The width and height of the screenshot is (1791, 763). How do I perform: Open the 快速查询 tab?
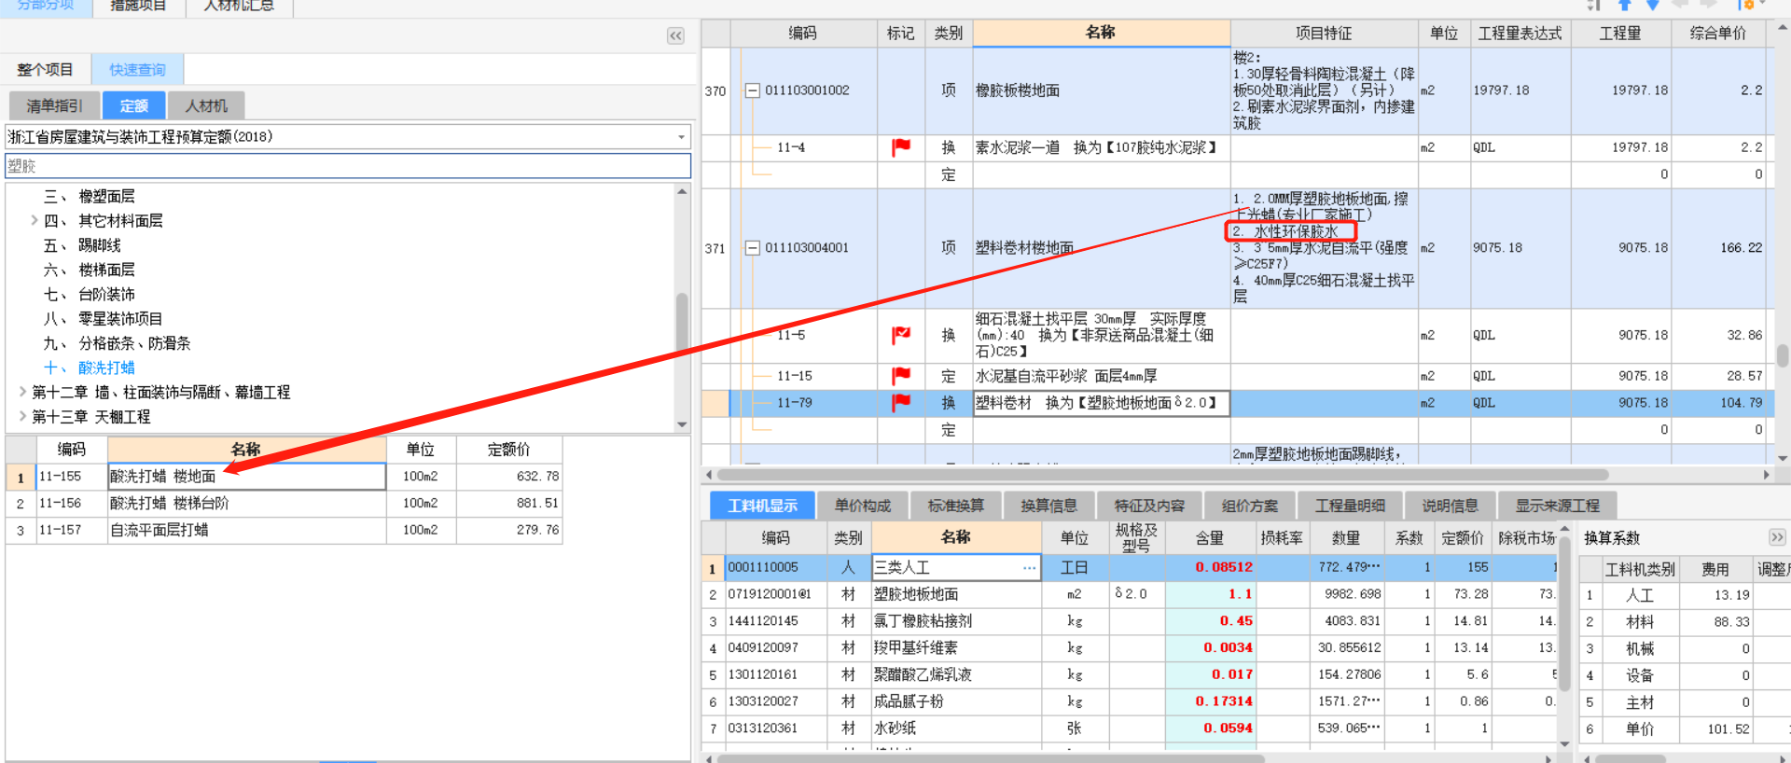click(x=137, y=70)
